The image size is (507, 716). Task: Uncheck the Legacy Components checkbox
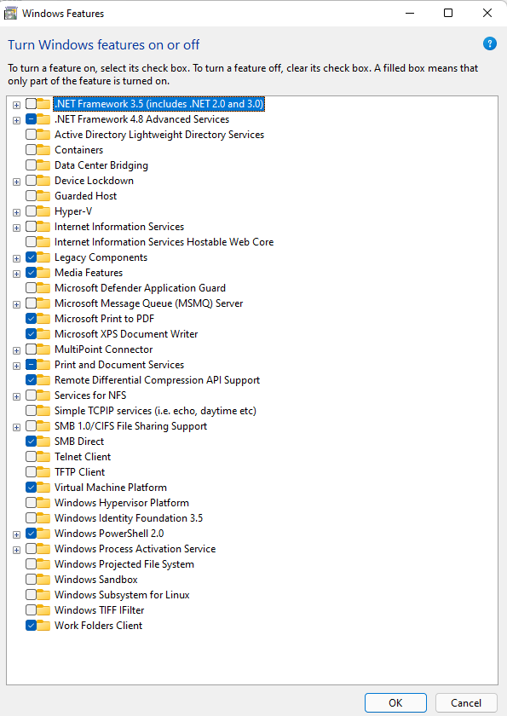[31, 257]
